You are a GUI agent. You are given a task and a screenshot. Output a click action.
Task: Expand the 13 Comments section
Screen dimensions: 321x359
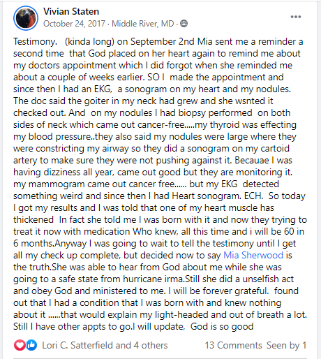pyautogui.click(x=233, y=345)
